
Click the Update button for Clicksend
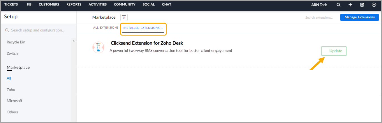pos(334,51)
